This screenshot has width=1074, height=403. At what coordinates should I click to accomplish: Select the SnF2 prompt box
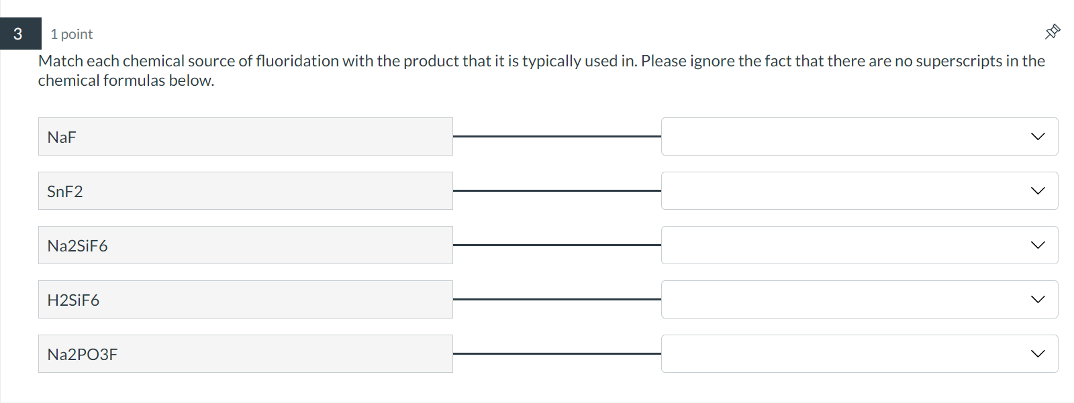coord(245,191)
